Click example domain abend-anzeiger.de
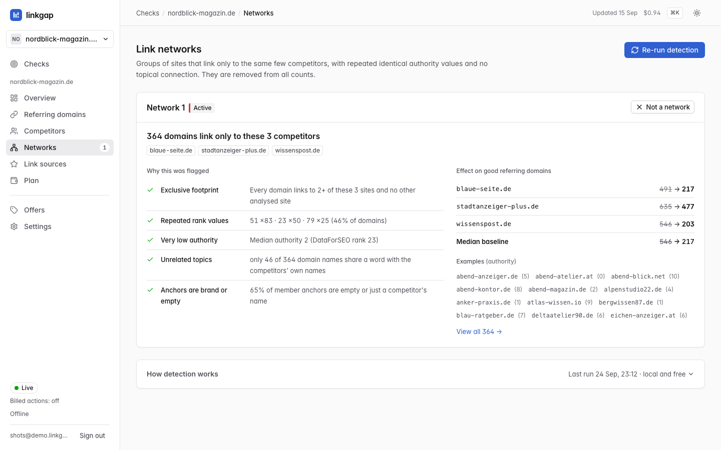The width and height of the screenshot is (721, 450). point(487,276)
